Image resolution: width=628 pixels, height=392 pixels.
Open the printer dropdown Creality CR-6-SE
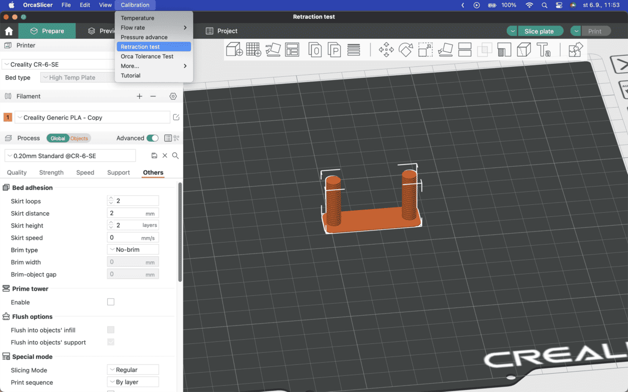[59, 64]
